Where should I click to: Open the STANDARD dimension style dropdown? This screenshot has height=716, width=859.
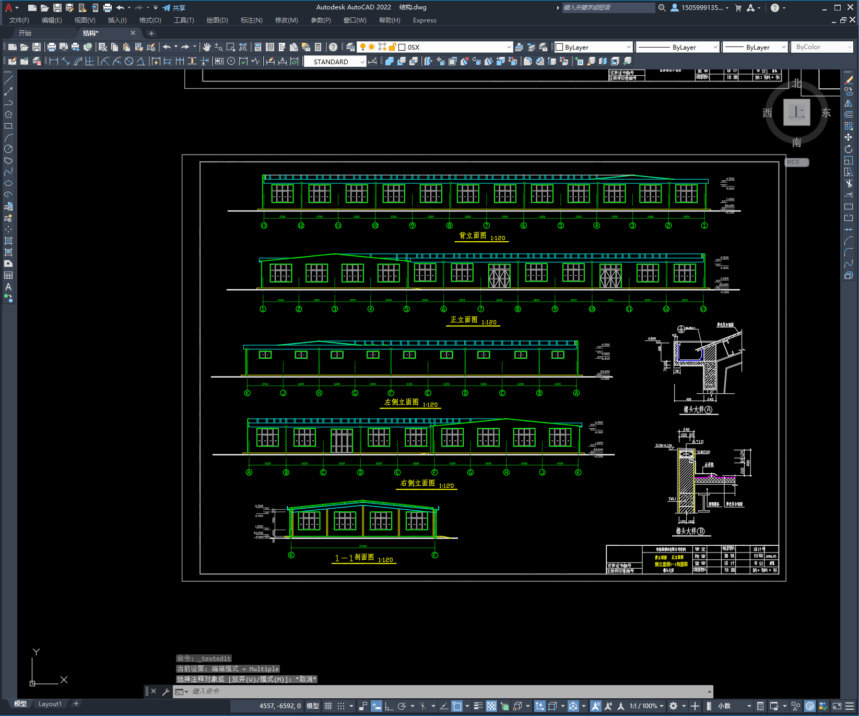(x=362, y=62)
